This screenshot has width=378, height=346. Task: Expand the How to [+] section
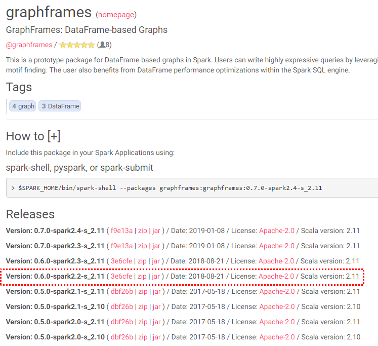(33, 136)
